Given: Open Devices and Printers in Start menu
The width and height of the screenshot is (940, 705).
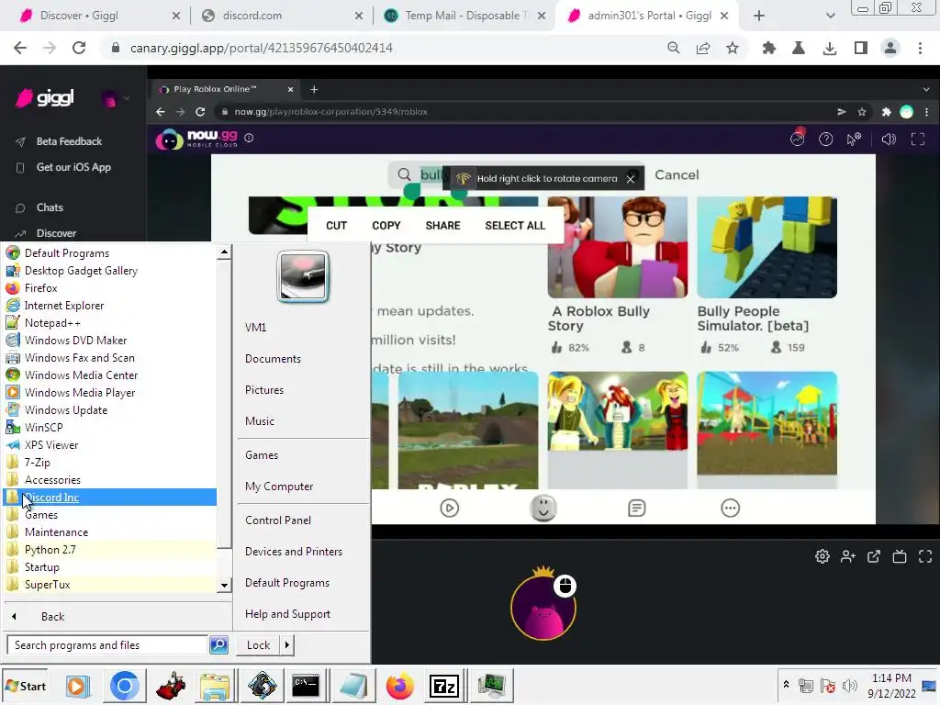Looking at the screenshot, I should pyautogui.click(x=294, y=552).
